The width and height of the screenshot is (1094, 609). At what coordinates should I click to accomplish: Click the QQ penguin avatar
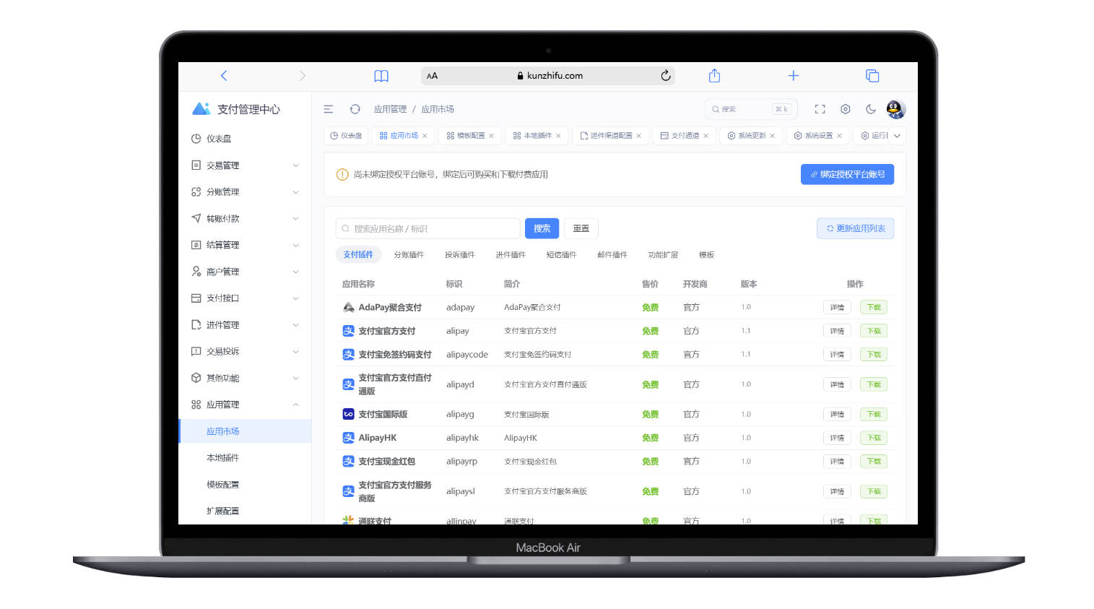coord(895,108)
